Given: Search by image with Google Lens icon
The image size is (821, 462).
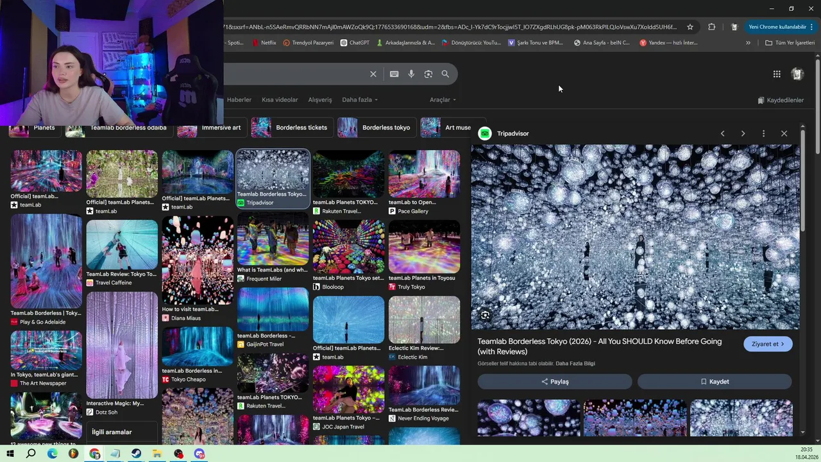Looking at the screenshot, I should tap(428, 74).
